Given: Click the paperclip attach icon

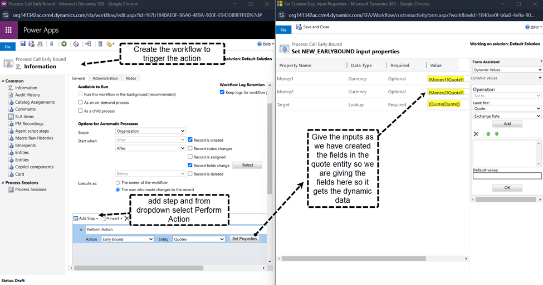Looking at the screenshot, I should tap(52, 44).
